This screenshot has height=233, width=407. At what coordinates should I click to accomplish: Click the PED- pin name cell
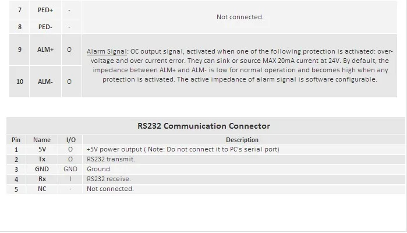[45, 27]
